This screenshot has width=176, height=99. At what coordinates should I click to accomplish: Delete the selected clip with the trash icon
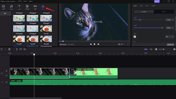click(x=10, y=49)
